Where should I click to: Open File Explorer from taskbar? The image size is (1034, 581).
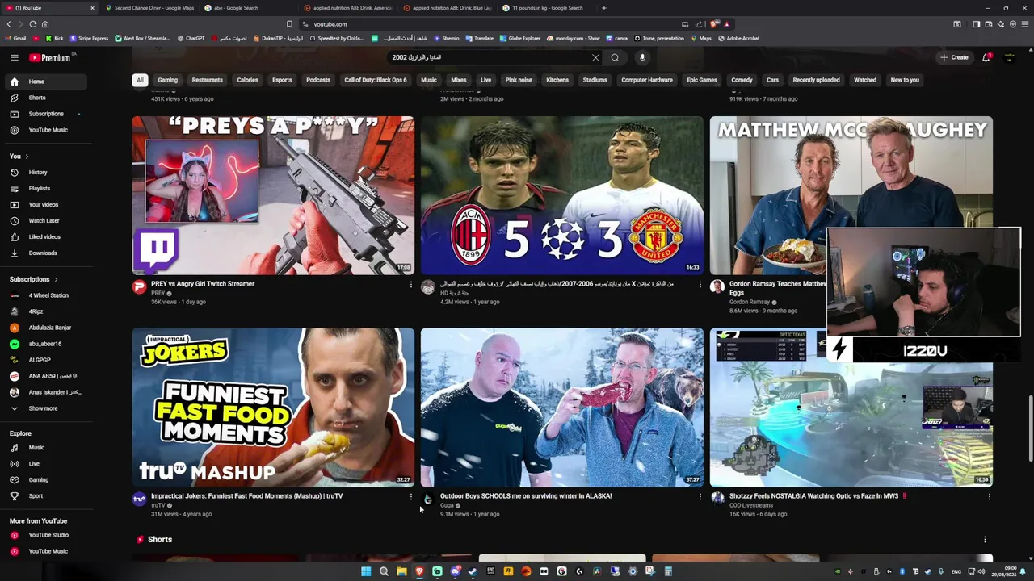[x=401, y=571]
